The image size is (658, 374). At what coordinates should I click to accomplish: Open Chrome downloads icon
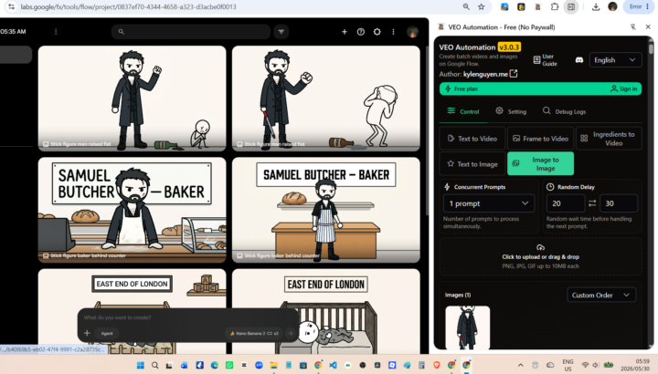(x=596, y=6)
